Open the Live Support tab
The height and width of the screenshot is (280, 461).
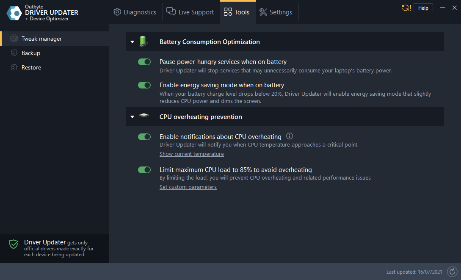pos(190,12)
